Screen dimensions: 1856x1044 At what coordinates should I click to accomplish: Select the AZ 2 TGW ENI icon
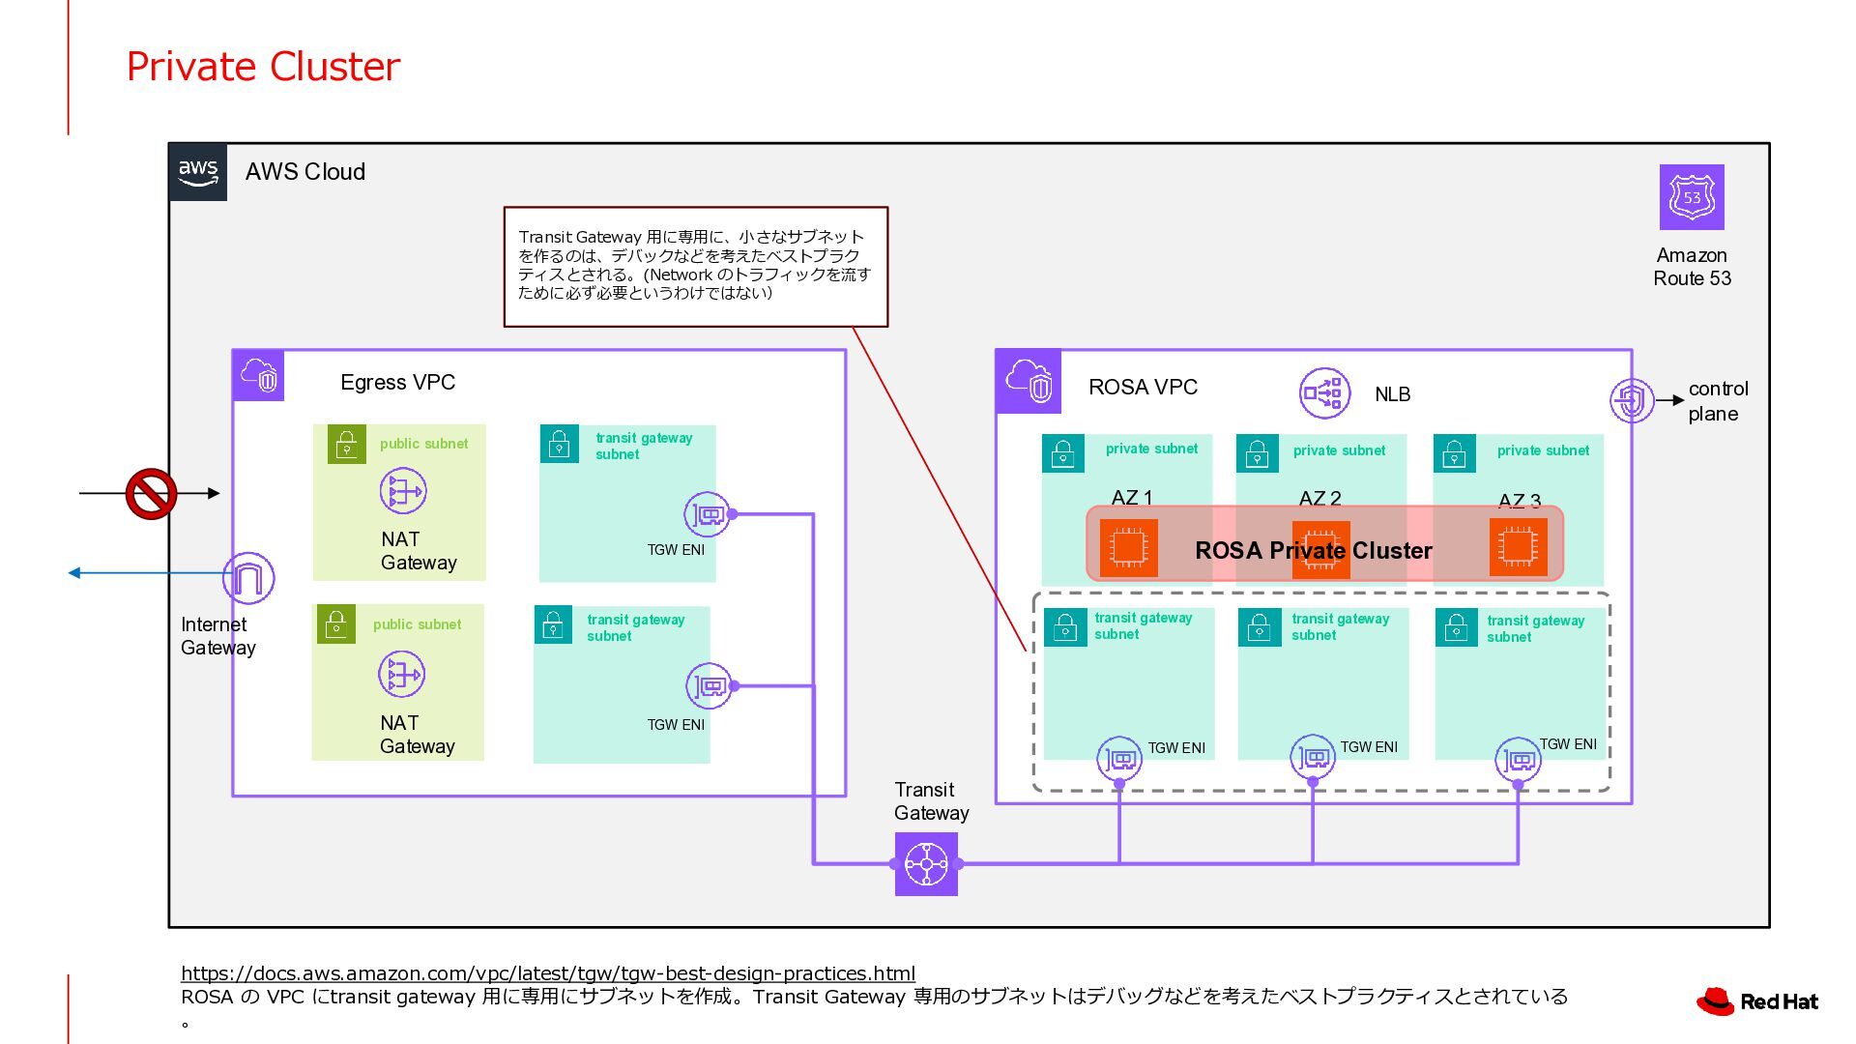pos(1312,757)
